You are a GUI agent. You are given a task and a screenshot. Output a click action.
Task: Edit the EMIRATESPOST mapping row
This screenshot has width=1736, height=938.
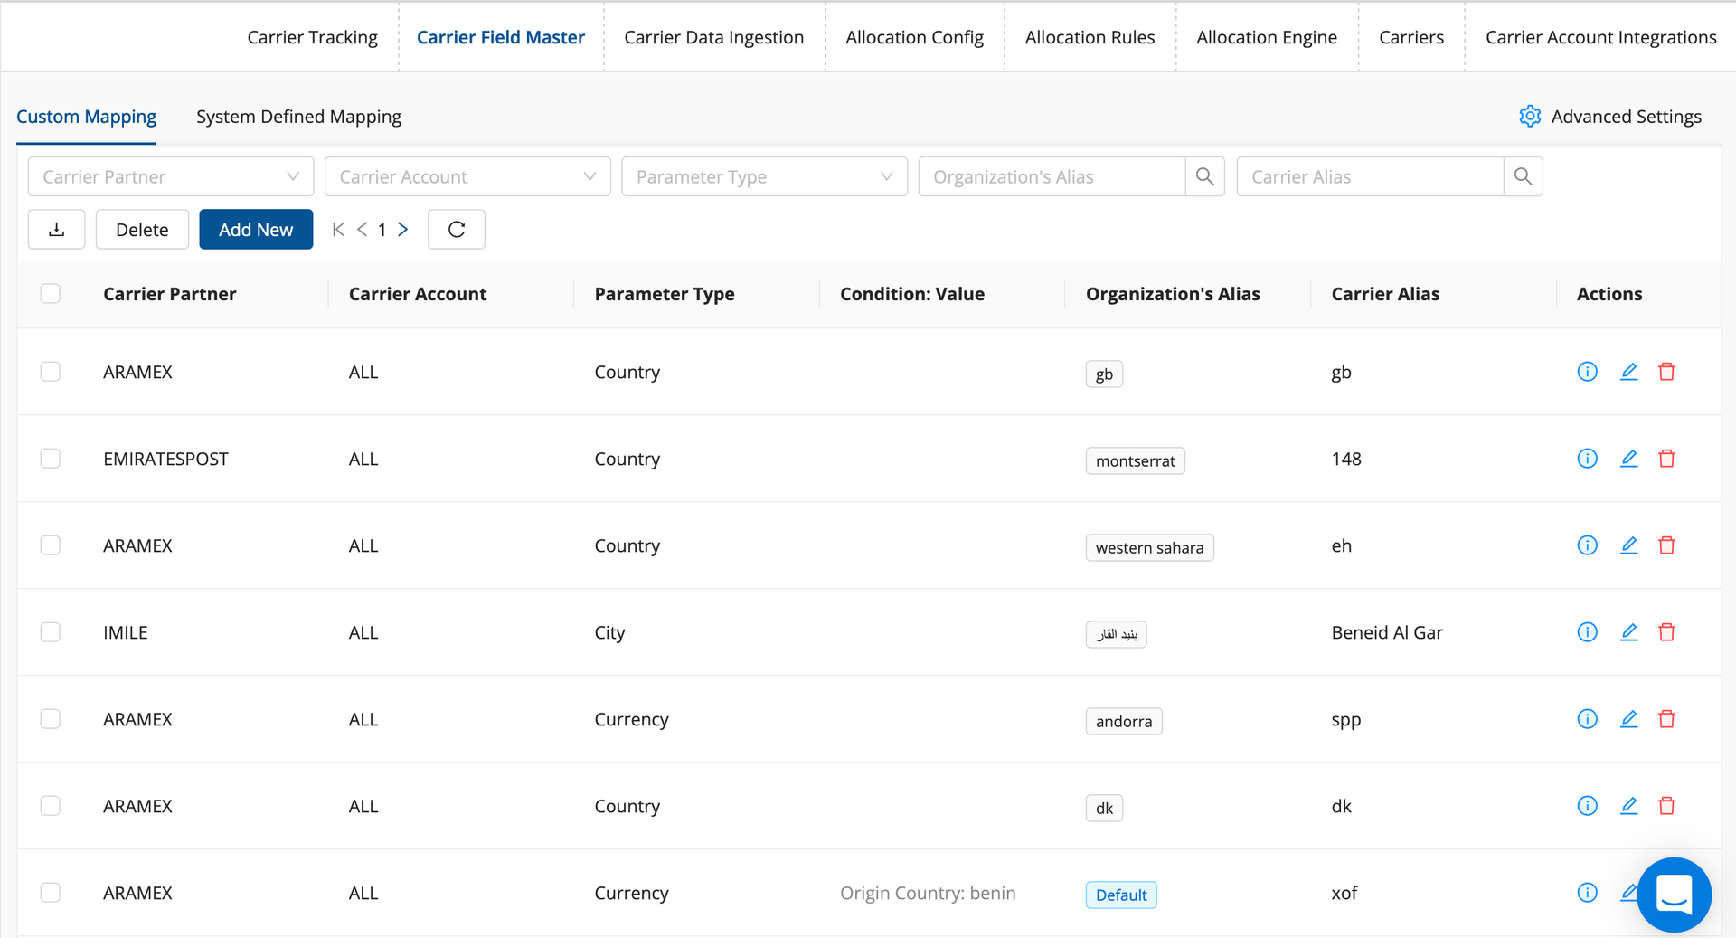point(1628,459)
